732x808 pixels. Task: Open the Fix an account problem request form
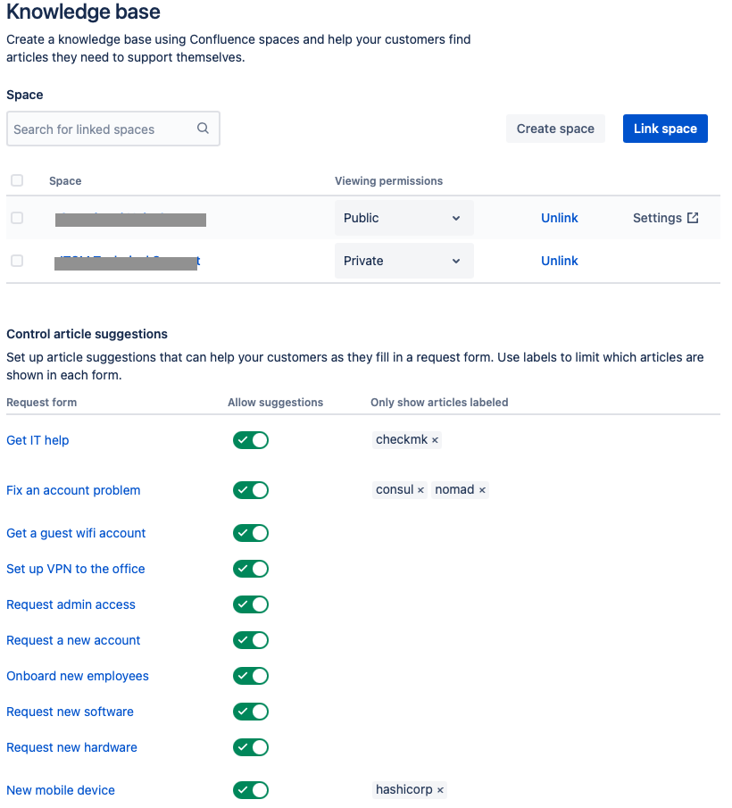coord(72,490)
